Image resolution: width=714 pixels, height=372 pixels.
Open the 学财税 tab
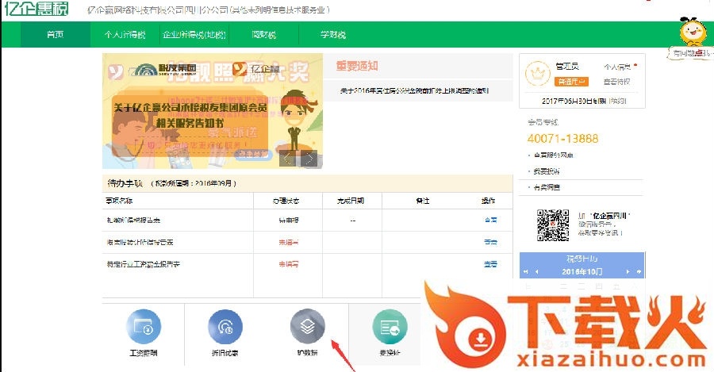tap(333, 35)
